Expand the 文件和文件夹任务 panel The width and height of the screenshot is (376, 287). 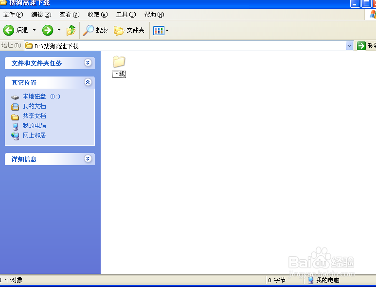pos(88,63)
